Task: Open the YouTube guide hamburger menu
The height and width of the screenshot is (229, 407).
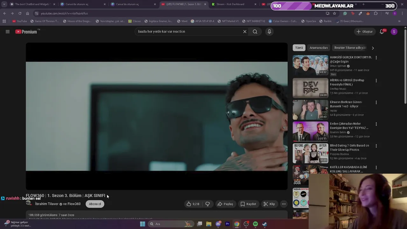Action: coord(8,31)
